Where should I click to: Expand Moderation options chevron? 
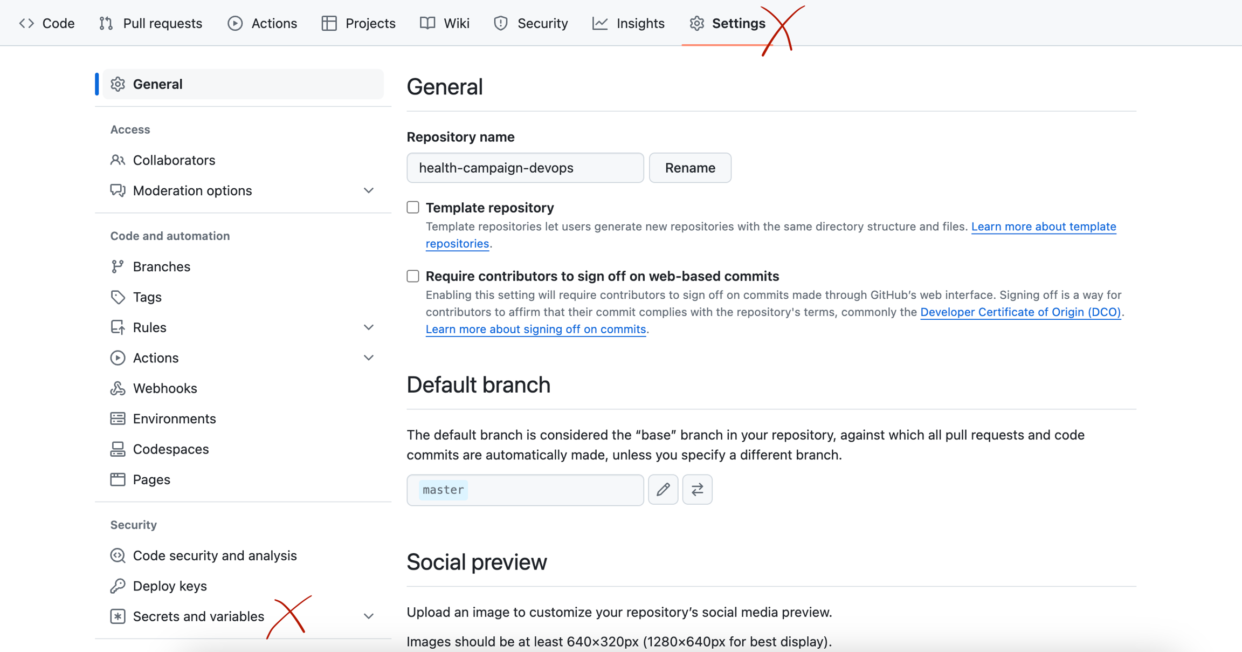click(x=369, y=190)
